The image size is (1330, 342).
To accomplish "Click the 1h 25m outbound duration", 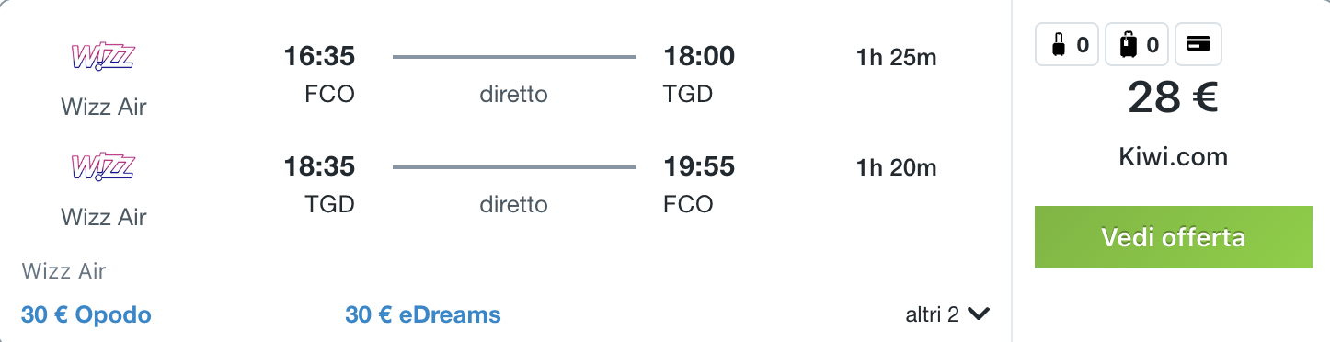I will [896, 57].
